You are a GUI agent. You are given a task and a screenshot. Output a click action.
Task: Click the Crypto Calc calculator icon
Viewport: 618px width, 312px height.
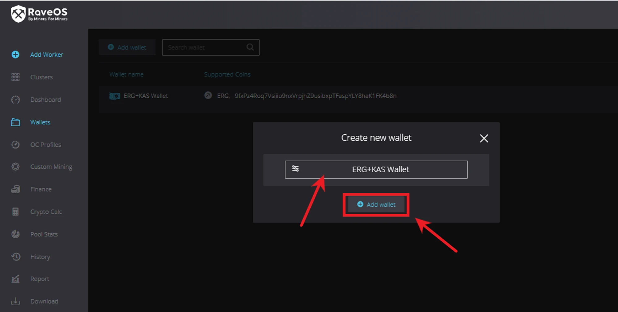pos(15,212)
